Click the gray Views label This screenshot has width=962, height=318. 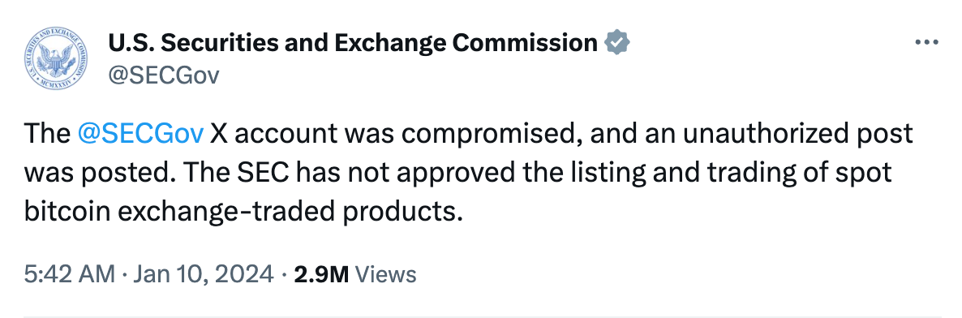coord(386,274)
